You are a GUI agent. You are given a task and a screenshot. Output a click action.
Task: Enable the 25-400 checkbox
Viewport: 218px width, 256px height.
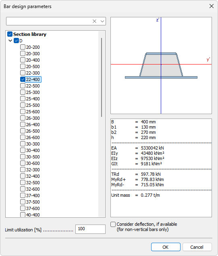(23, 99)
